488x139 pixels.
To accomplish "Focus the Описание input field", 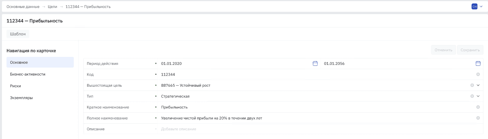I will coord(317,129).
